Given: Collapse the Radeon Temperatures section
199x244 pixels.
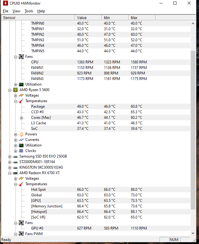Looking at the screenshot, I should pos(15,184).
